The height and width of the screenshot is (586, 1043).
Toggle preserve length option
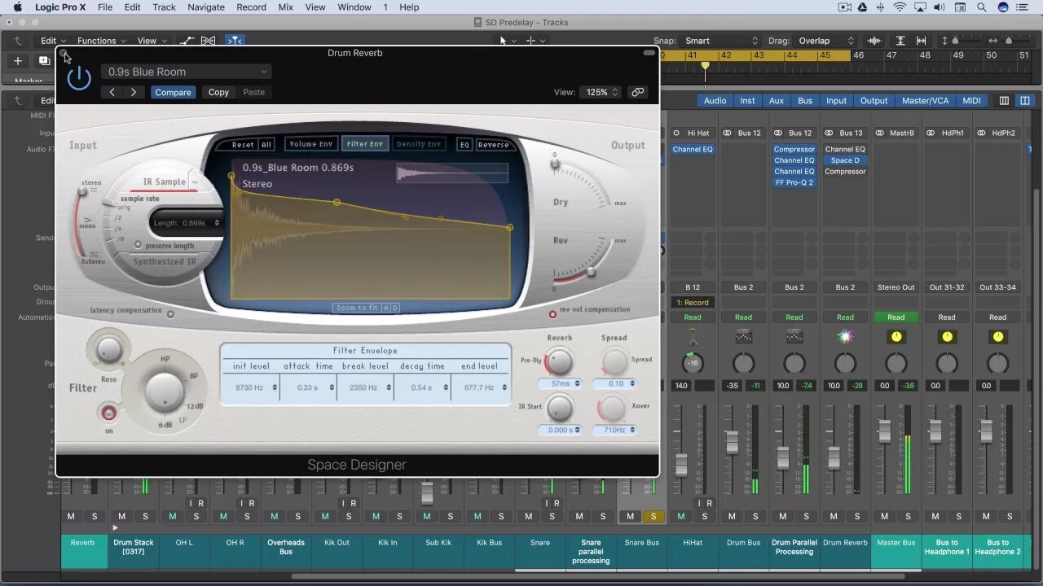138,245
